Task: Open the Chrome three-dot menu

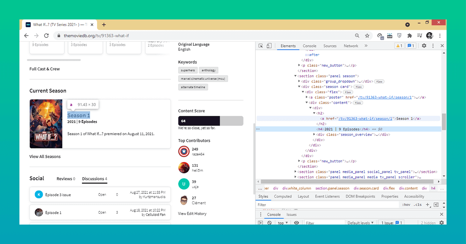Action: [x=440, y=35]
